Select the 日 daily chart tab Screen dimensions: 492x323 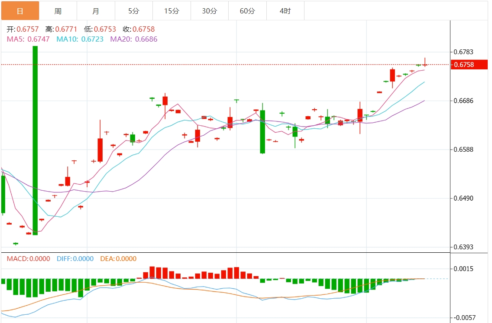point(20,11)
